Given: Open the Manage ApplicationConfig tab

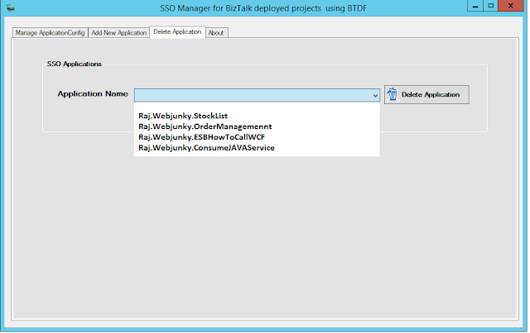Looking at the screenshot, I should point(50,33).
